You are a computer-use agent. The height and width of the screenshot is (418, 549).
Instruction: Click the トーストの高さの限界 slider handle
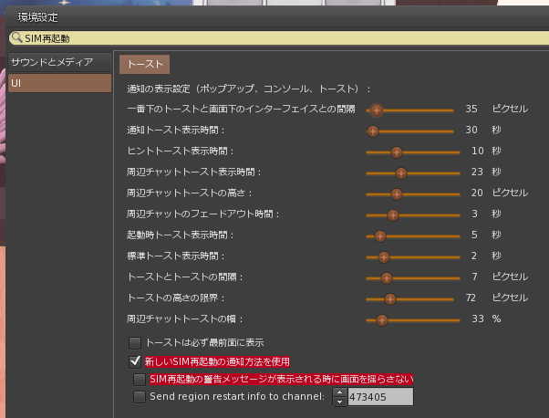[389, 298]
